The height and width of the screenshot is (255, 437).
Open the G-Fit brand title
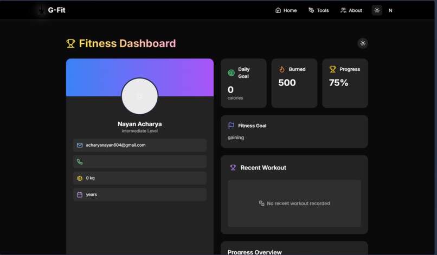tap(56, 10)
